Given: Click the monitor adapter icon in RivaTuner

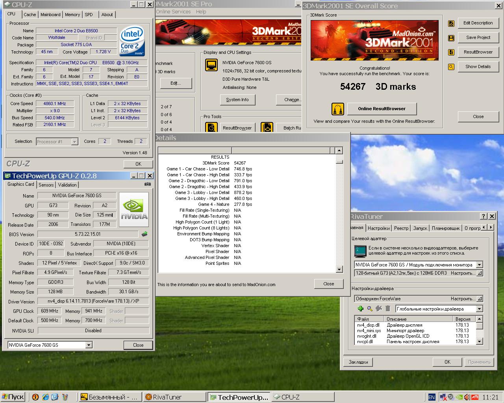Looking at the screenshot, I should 360,251.
